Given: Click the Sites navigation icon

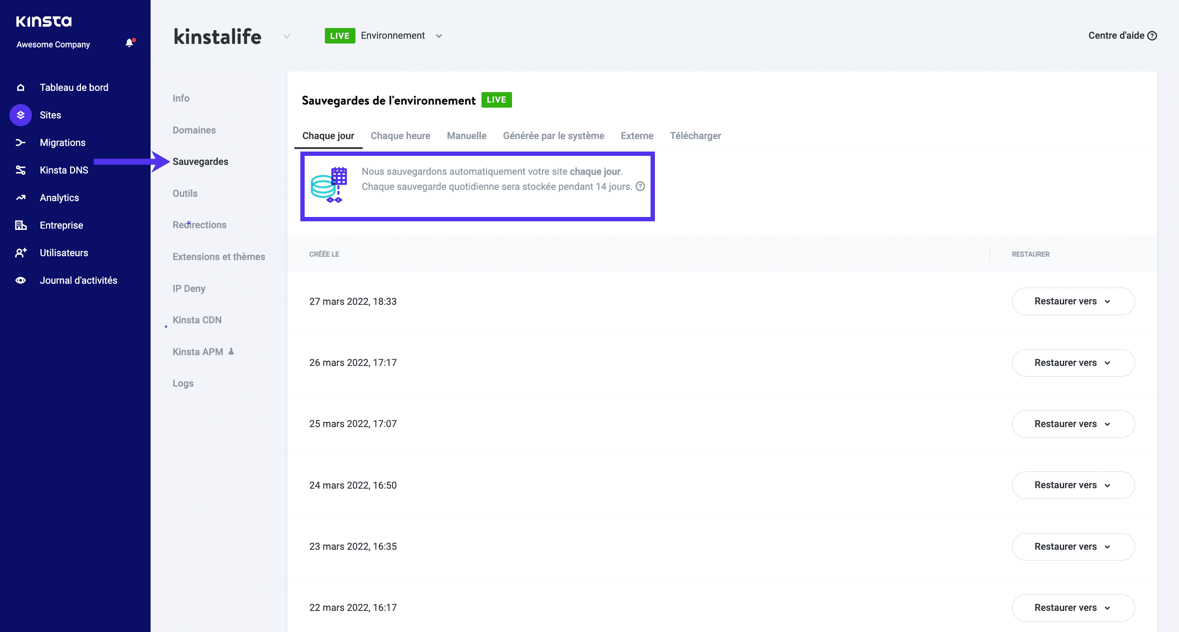Looking at the screenshot, I should click(20, 115).
